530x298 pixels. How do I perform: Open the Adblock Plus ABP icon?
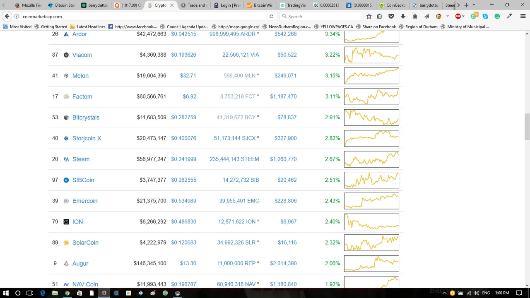click(x=458, y=17)
